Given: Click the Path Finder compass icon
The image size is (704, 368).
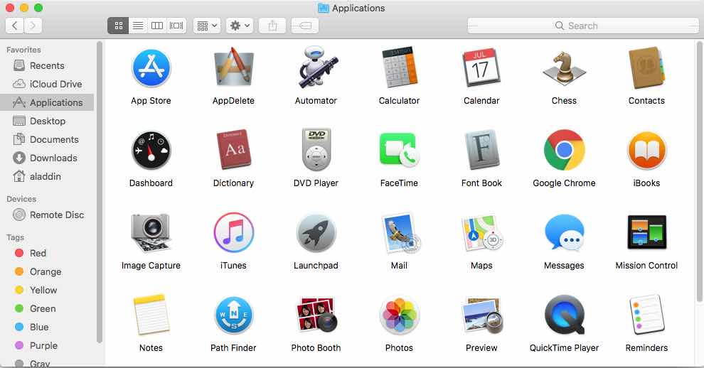Looking at the screenshot, I should pos(233,316).
